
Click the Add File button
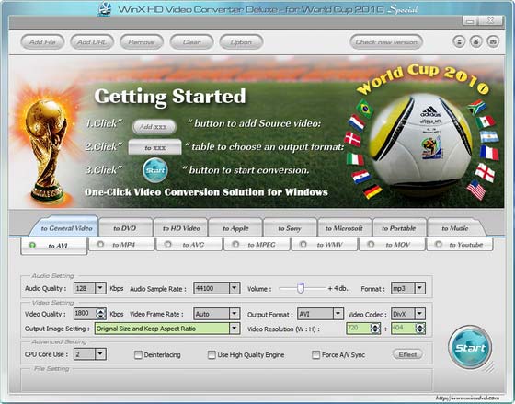[x=42, y=42]
